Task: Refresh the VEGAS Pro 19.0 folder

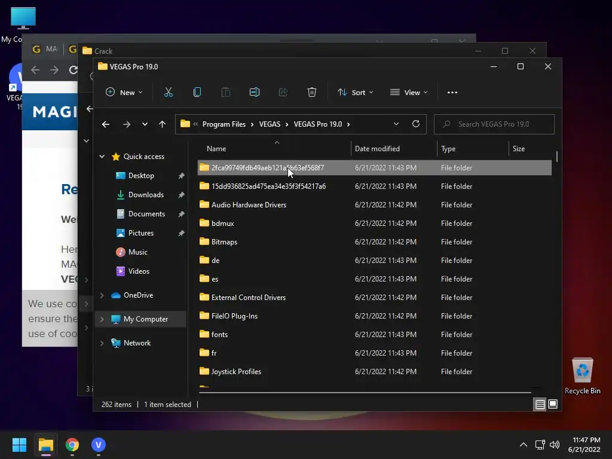Action: click(416, 124)
